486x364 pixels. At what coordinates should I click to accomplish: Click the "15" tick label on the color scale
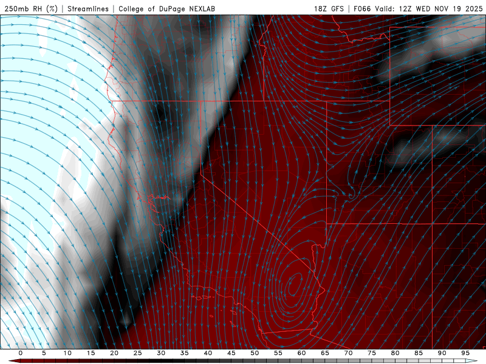(91, 353)
